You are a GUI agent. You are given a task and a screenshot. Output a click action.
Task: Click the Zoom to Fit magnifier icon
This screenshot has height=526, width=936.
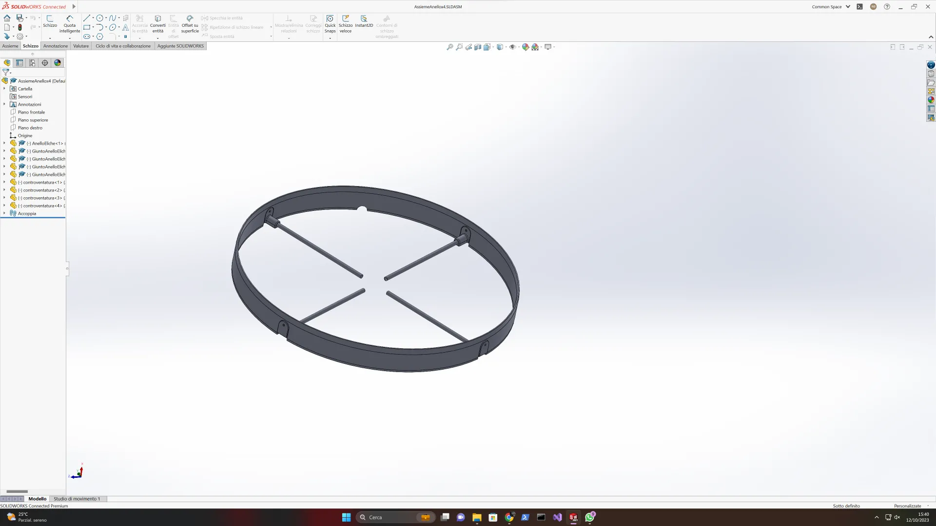(450, 47)
